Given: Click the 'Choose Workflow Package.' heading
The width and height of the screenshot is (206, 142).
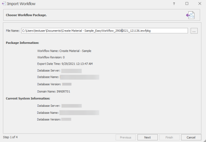Looking at the screenshot, I should (x=26, y=15).
